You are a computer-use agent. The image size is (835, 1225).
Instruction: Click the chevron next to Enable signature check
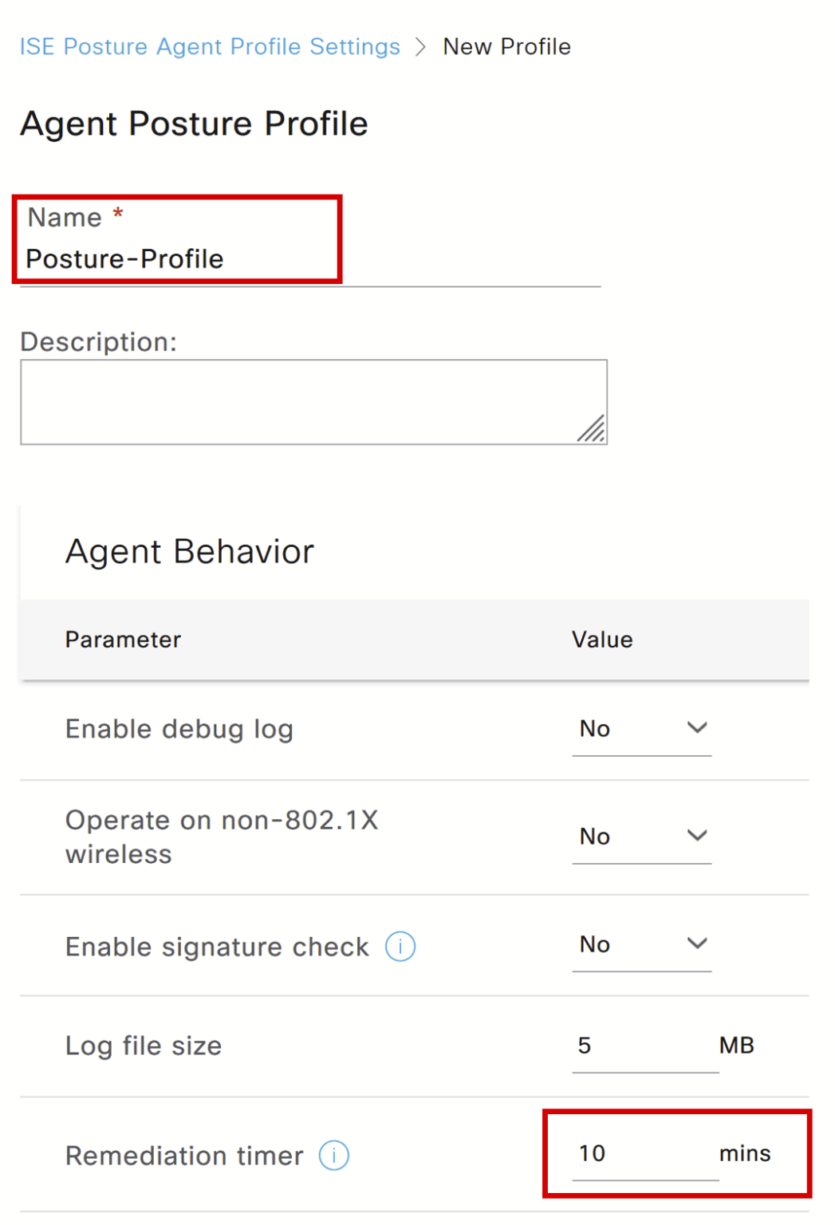(x=696, y=943)
